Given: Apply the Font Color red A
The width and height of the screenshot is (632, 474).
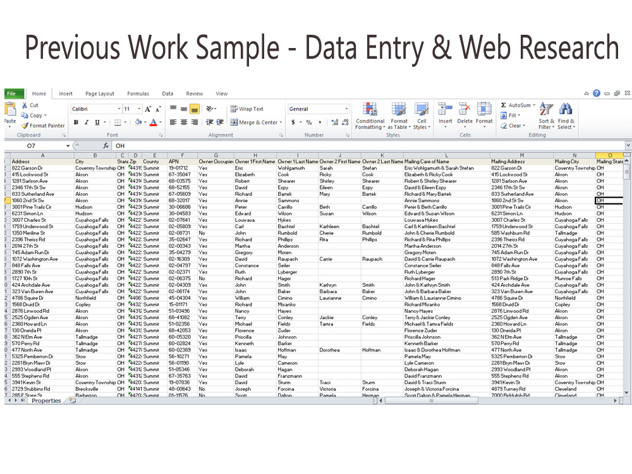Looking at the screenshot, I should pyautogui.click(x=153, y=122).
